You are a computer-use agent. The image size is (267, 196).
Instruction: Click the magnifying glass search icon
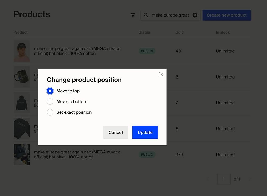click(146, 15)
